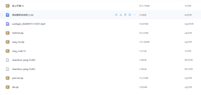Click the cloud icon of shanshuo-yang.7z.003
The height and width of the screenshot is (95, 201).
(x=8, y=60)
